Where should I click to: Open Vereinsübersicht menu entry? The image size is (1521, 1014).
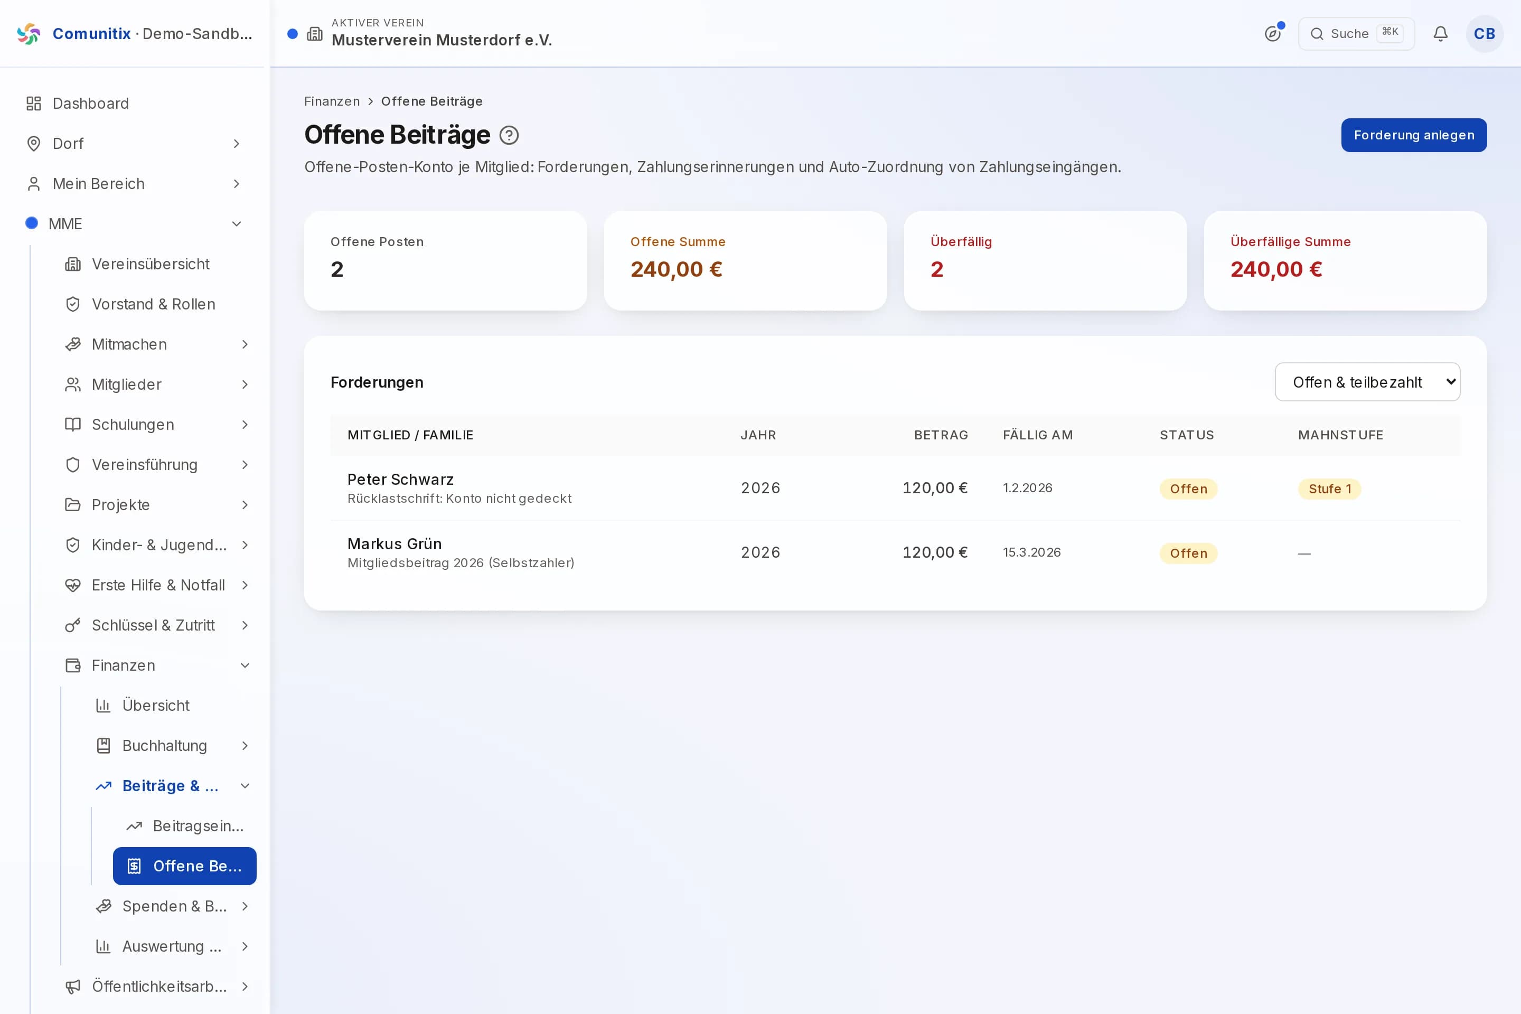(x=155, y=264)
